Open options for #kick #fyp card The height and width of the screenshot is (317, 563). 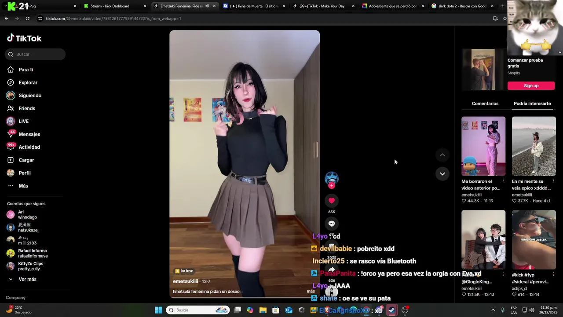553,275
